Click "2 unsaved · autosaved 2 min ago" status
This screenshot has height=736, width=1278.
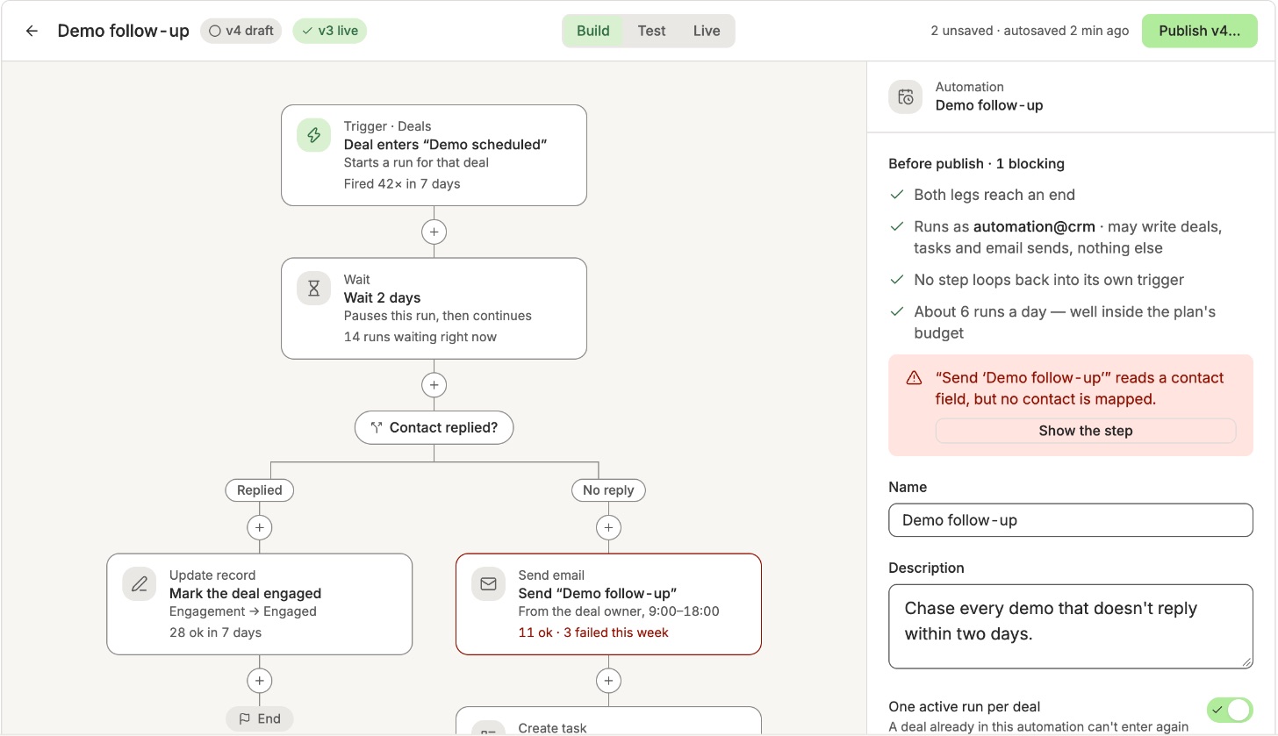coord(1030,31)
